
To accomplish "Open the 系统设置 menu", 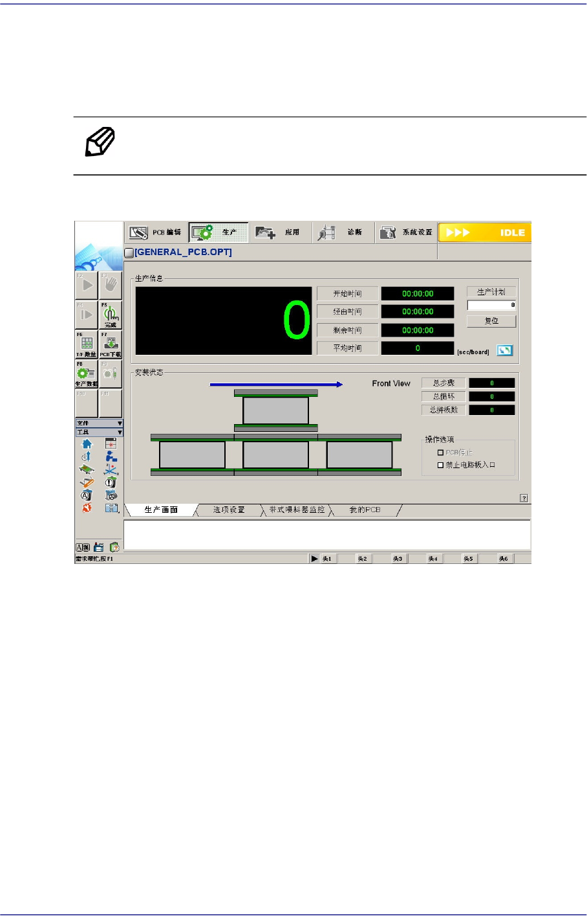I will (x=407, y=232).
